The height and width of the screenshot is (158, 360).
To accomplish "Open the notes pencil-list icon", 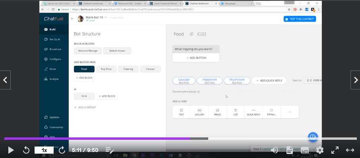I will coord(110,150).
